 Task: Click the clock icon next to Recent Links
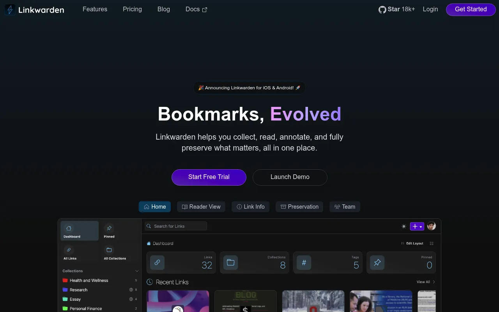pos(150,282)
